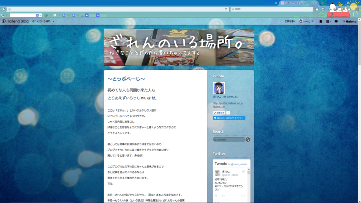Screen dimensions: 361x203
Task: Open the Hatena services grid menu
Action: tap(328, 21)
